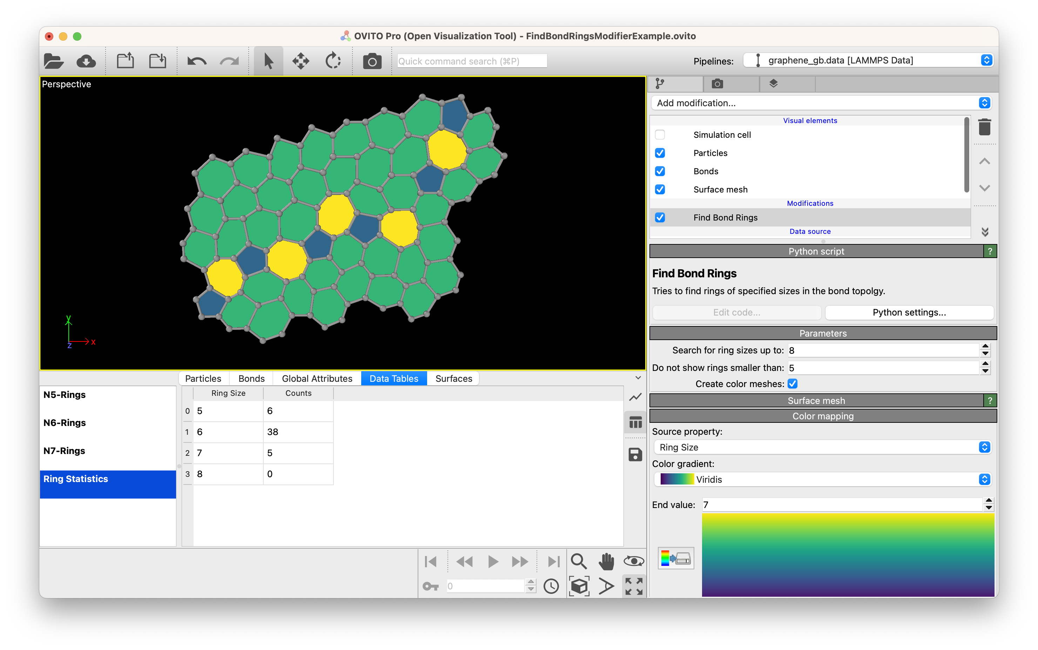1038x650 pixels.
Task: Click the delete modifier trash icon
Action: coord(984,127)
